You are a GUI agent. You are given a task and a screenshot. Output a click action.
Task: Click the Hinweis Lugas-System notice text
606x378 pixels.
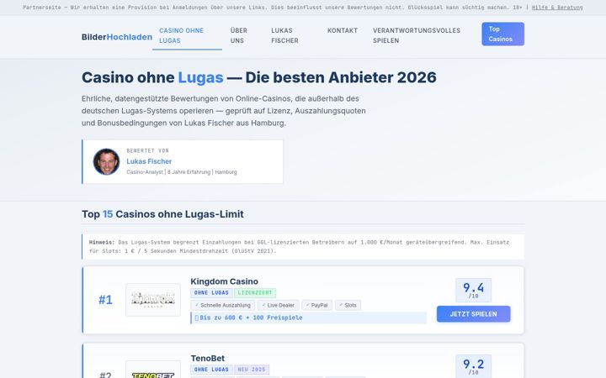[x=303, y=246]
